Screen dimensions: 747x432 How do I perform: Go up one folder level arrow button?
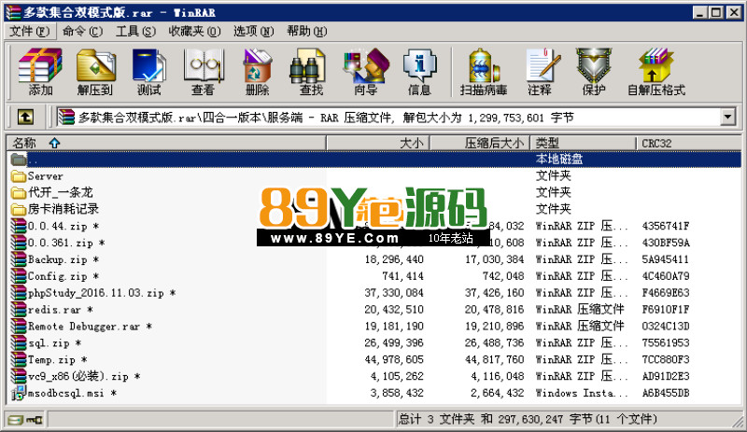(x=25, y=117)
